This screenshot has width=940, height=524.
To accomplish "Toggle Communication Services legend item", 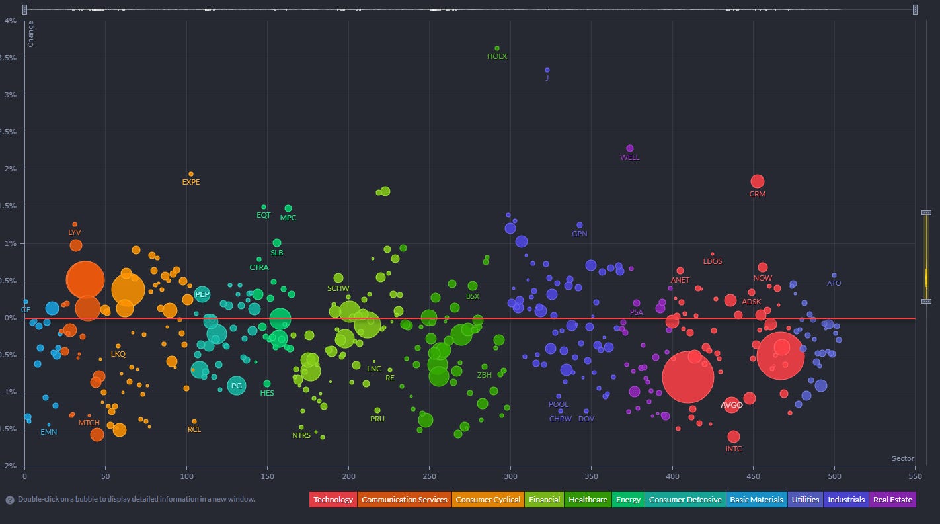I will (405, 500).
